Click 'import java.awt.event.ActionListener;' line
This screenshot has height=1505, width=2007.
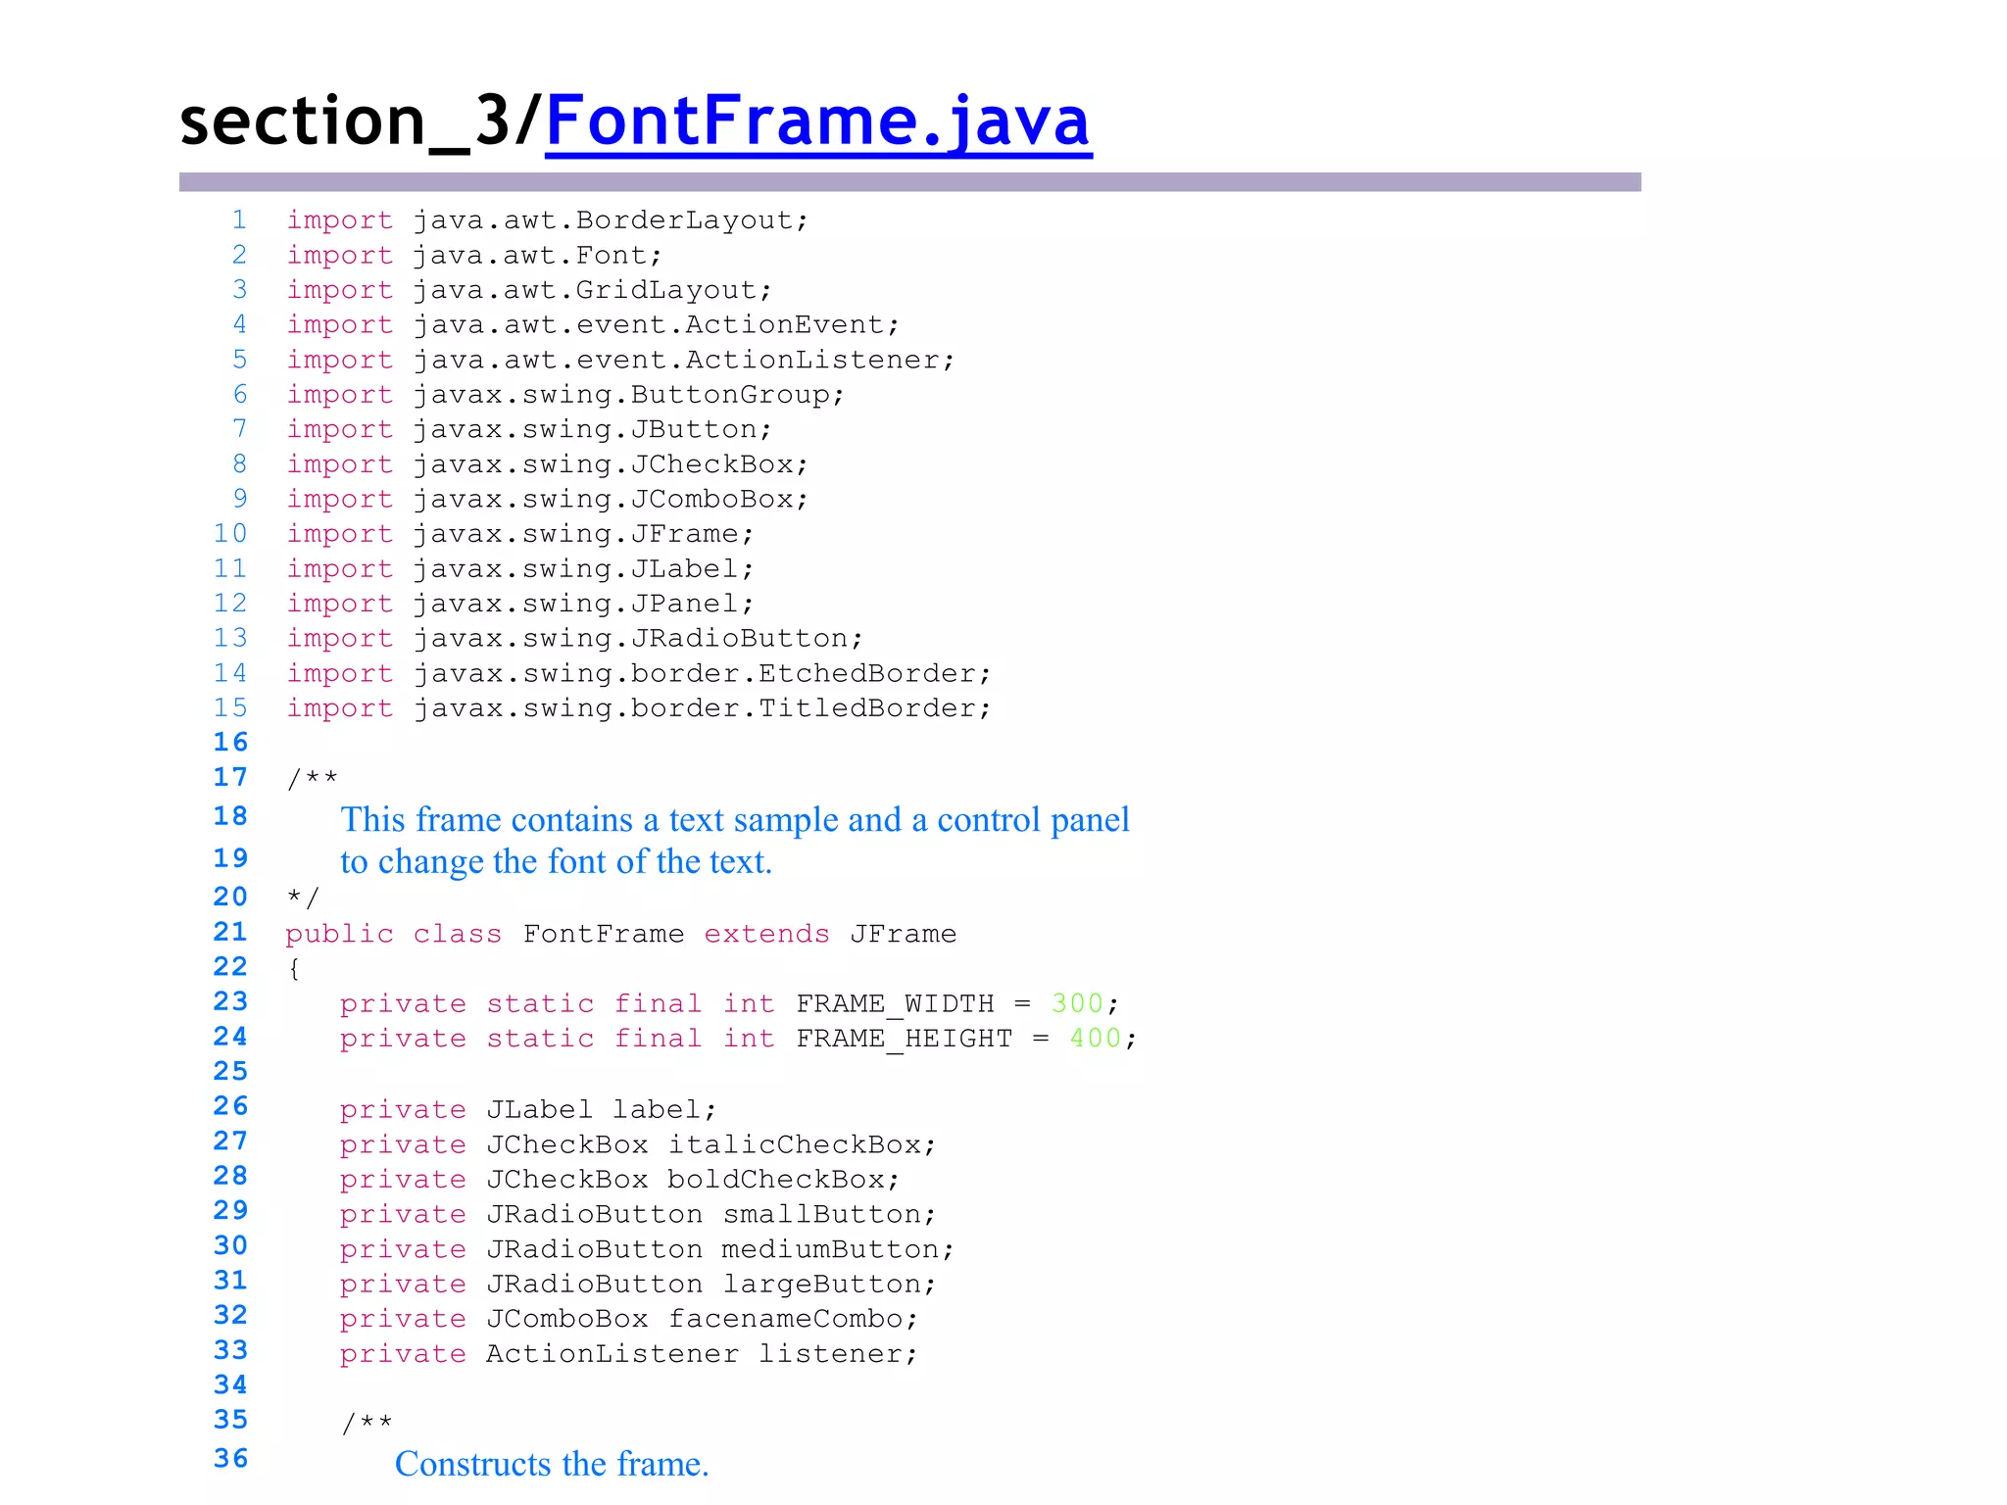pos(620,361)
